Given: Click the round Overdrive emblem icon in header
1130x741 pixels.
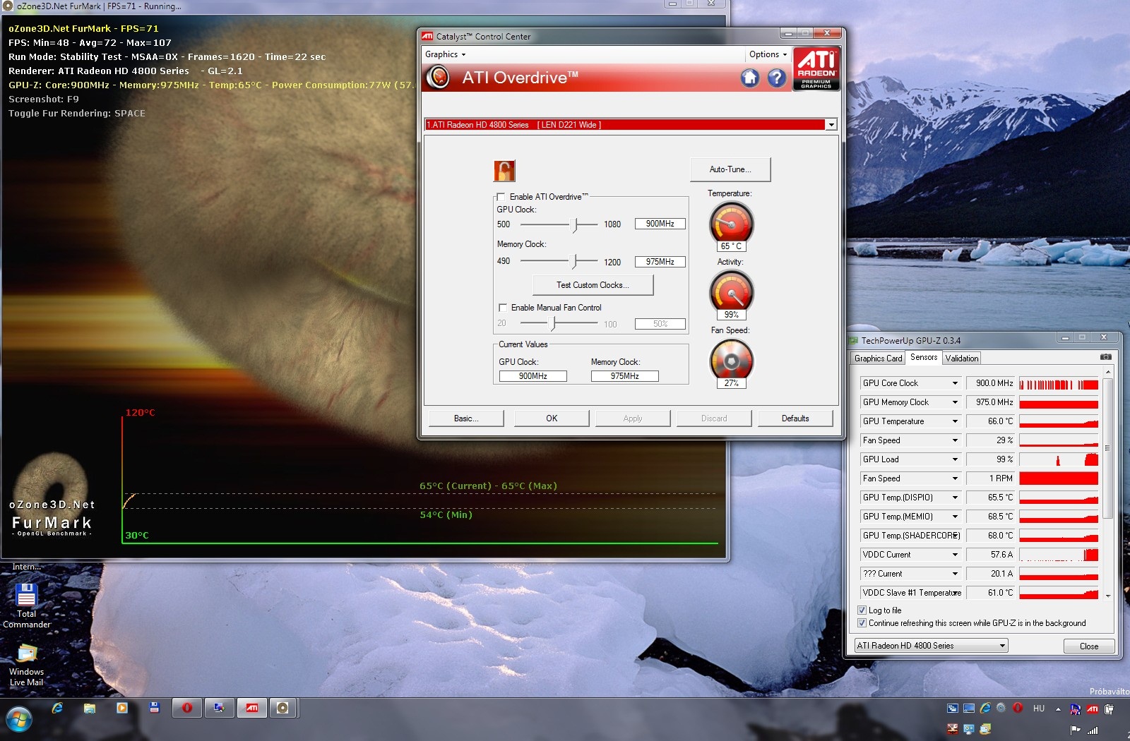Looking at the screenshot, I should click(x=439, y=77).
